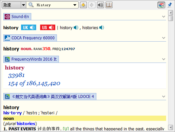Image resolution: width=175 pixels, height=132 pixels.
Task: Open the toolbar's open-book icon
Action: 109,5
